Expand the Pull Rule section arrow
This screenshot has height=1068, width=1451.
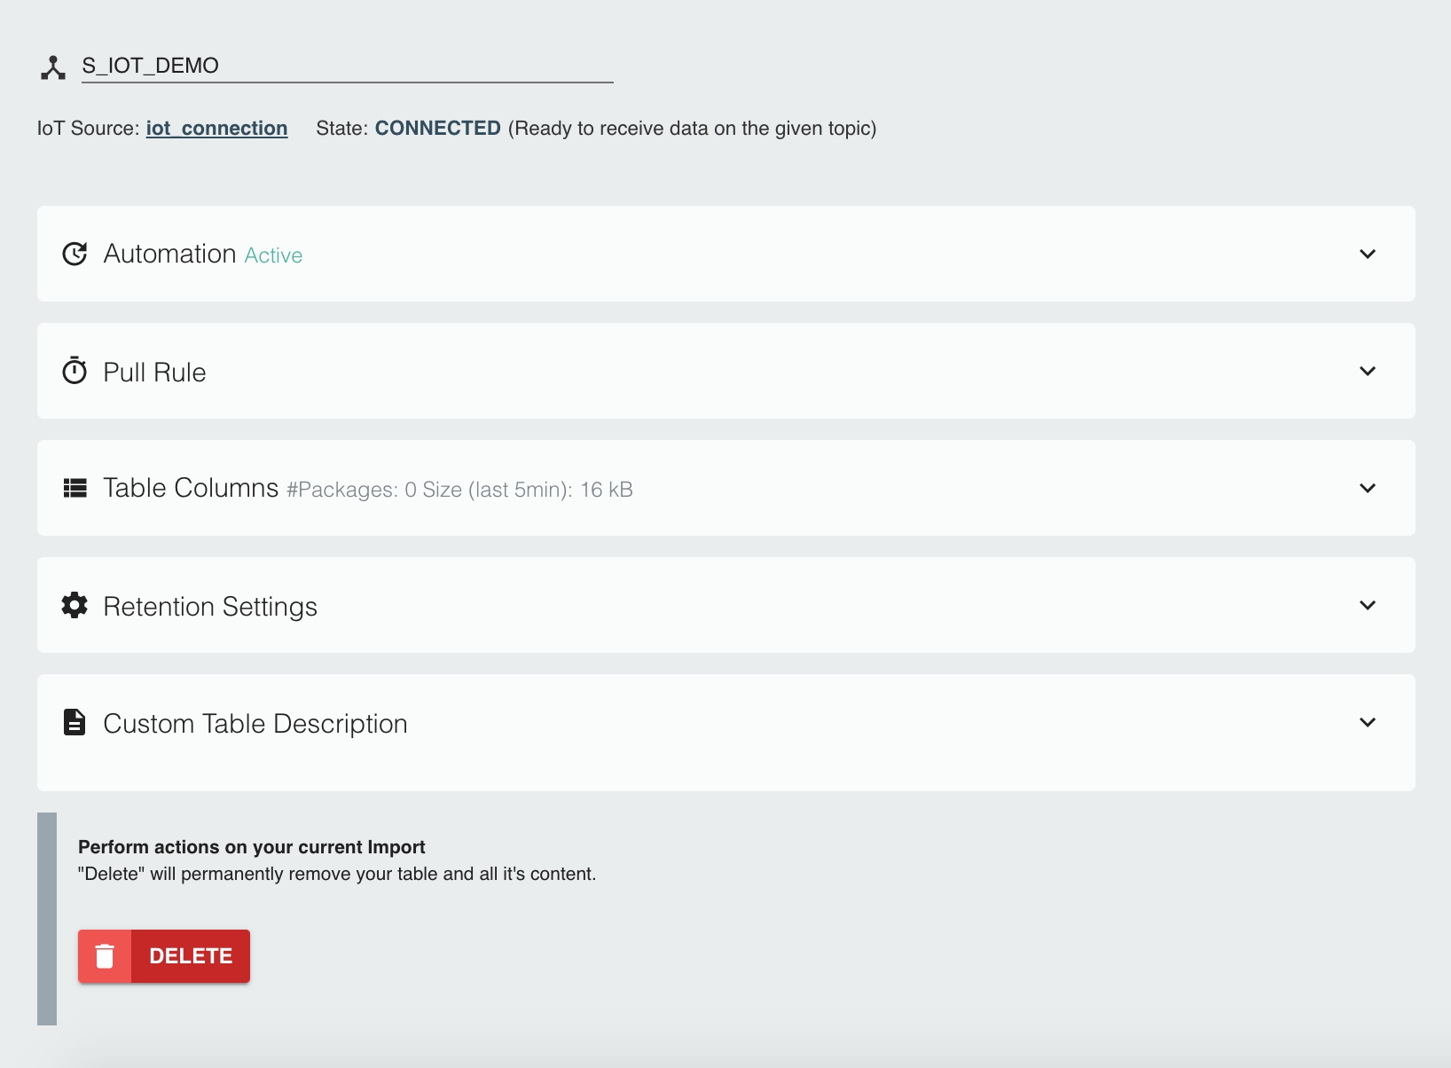pos(1368,371)
